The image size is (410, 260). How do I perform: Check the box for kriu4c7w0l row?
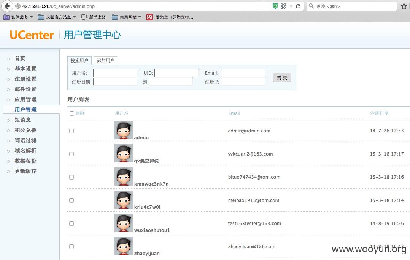click(72, 200)
